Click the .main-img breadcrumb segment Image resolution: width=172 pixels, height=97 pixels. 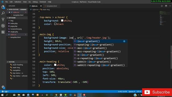(x=45, y=10)
